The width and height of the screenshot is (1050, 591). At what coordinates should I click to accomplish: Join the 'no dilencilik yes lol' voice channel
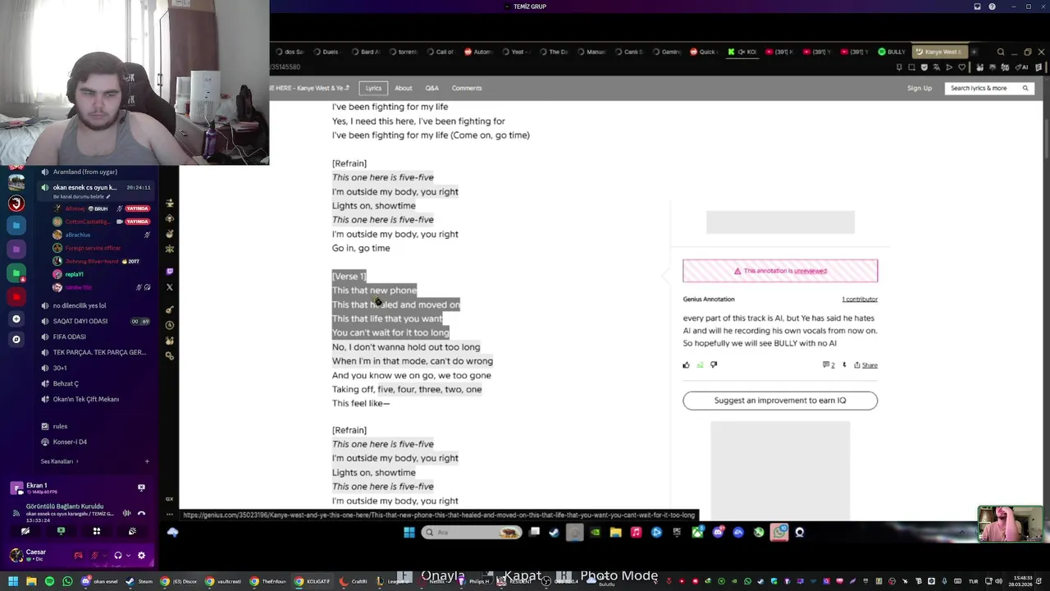point(79,306)
